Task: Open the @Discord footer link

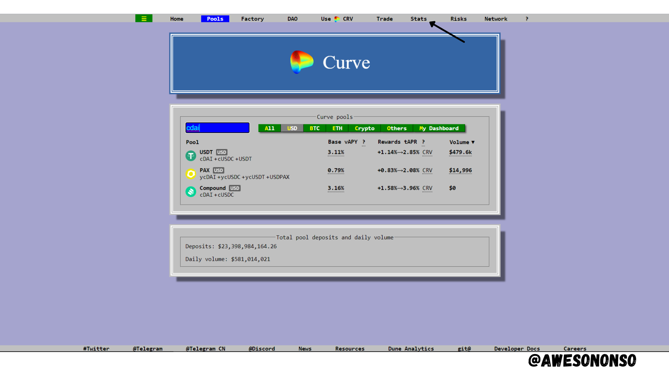Action: (x=262, y=348)
